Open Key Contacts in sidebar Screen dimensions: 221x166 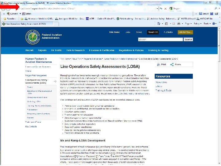tap(31, 127)
